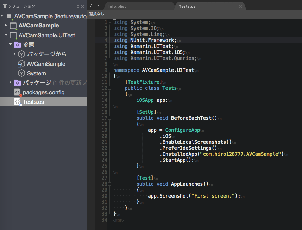Navigate forward with the right arrow
This screenshot has height=230, width=302.
tap(98, 6)
